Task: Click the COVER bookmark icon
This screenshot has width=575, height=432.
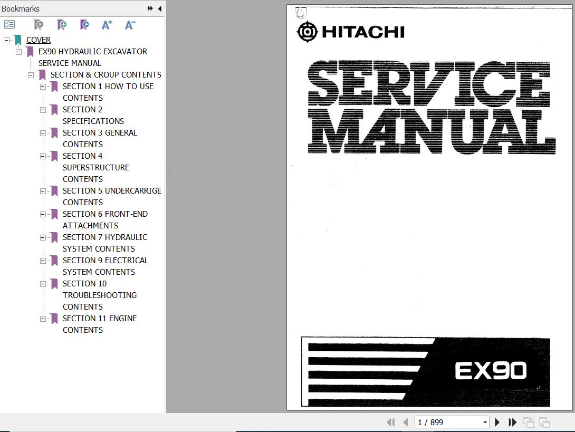Action: [x=18, y=40]
